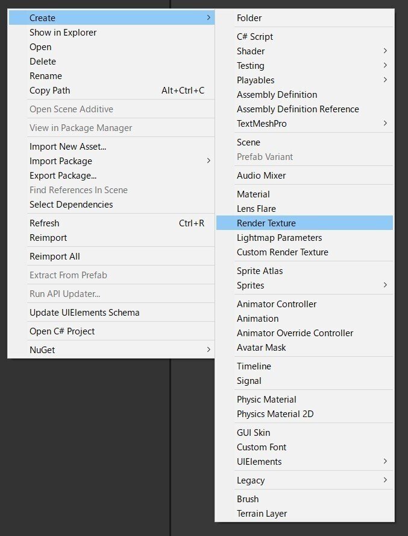This screenshot has width=408, height=536.
Task: Select Render Texture from Create submenu
Action: click(x=304, y=223)
